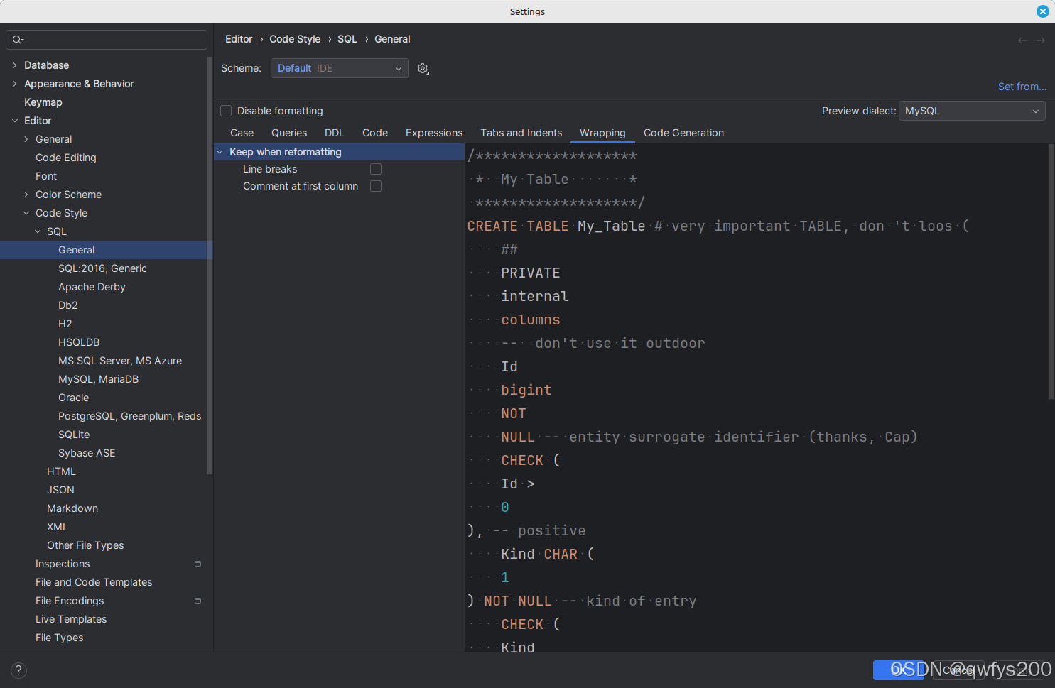Screen dimensions: 1055x688
Task: Click the help question mark icon
Action: click(x=19, y=670)
